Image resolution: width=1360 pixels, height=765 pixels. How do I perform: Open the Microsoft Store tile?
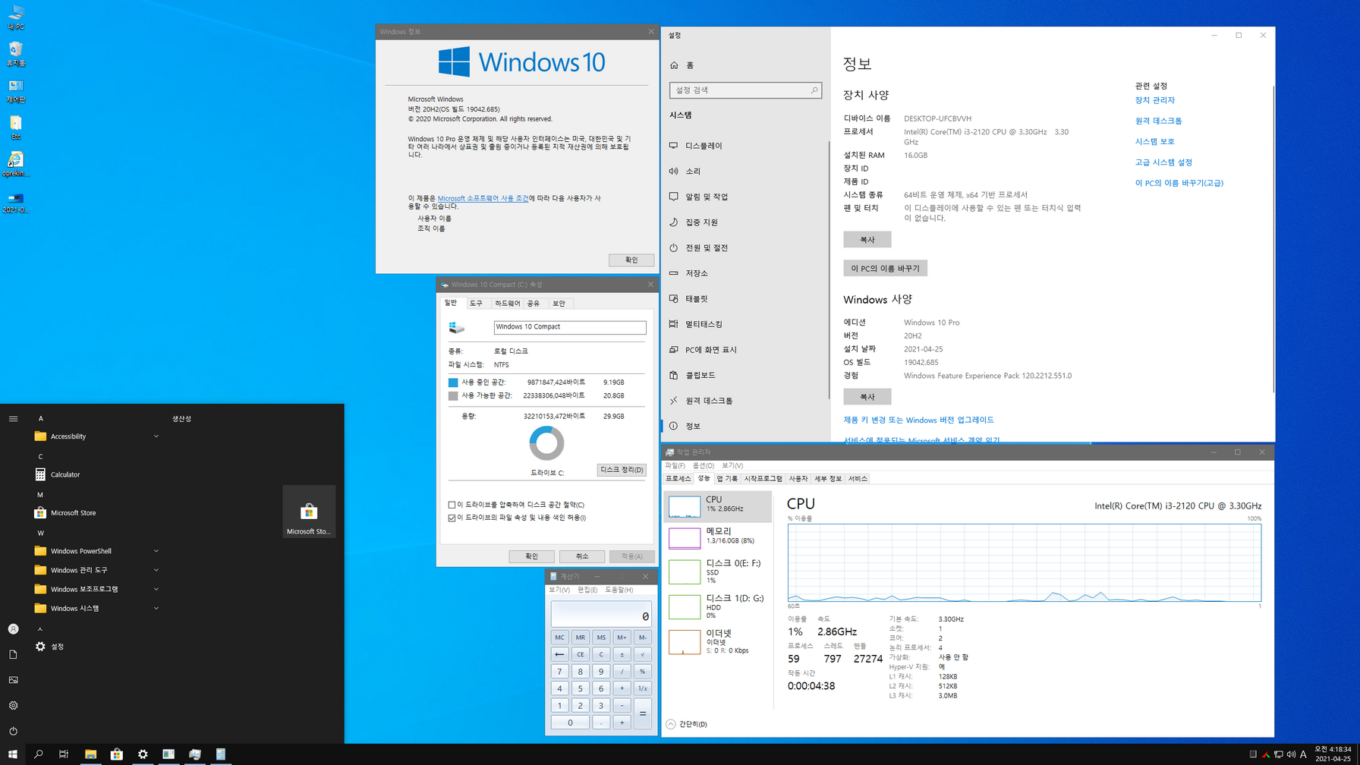tap(309, 512)
